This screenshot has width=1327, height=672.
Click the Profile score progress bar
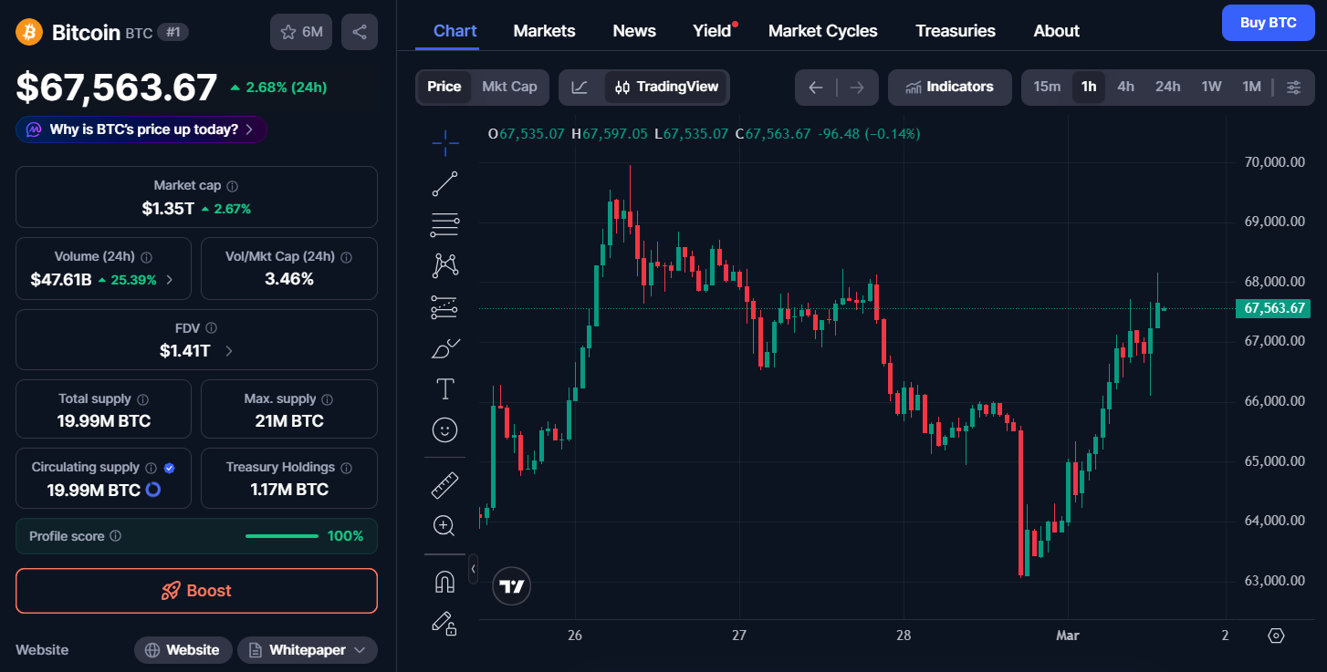pos(282,536)
